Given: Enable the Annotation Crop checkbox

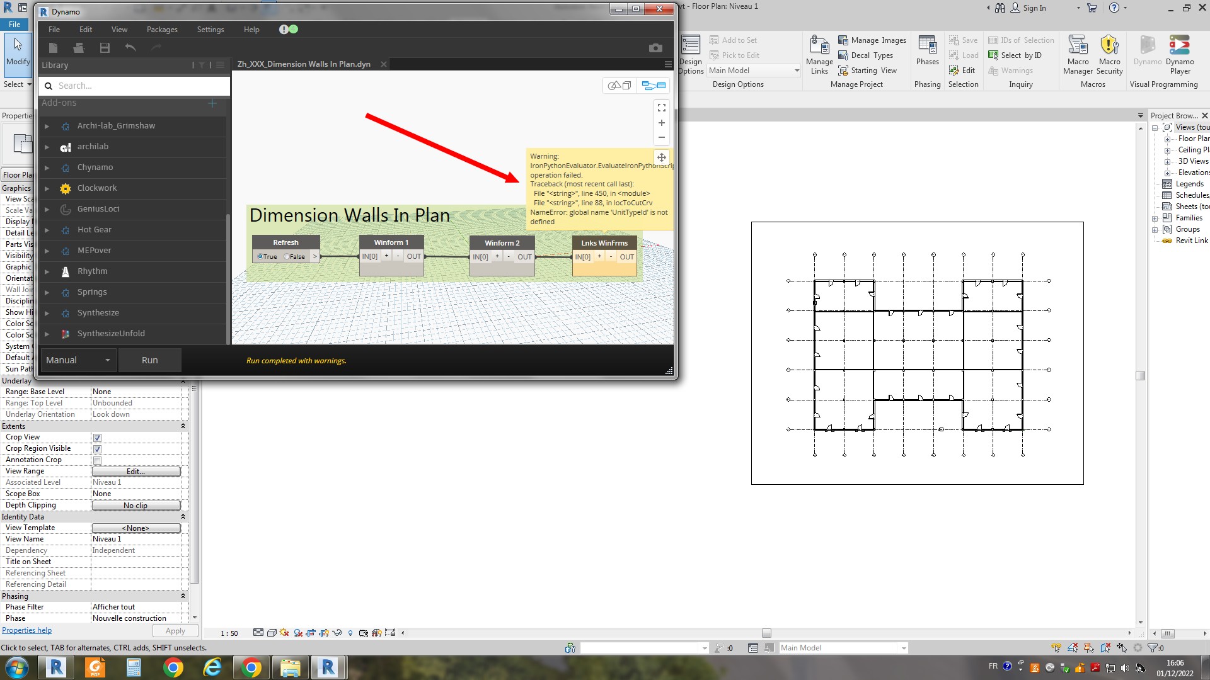Looking at the screenshot, I should [x=97, y=460].
